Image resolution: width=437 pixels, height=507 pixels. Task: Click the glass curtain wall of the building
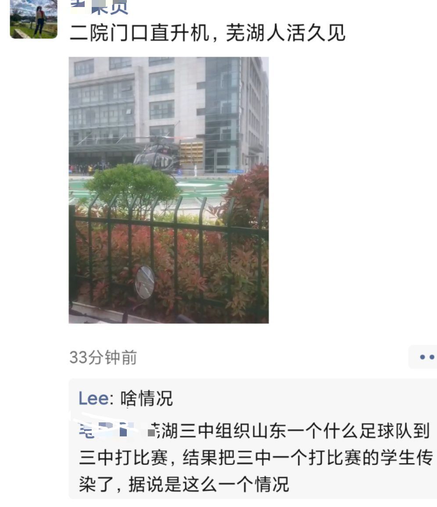223,110
